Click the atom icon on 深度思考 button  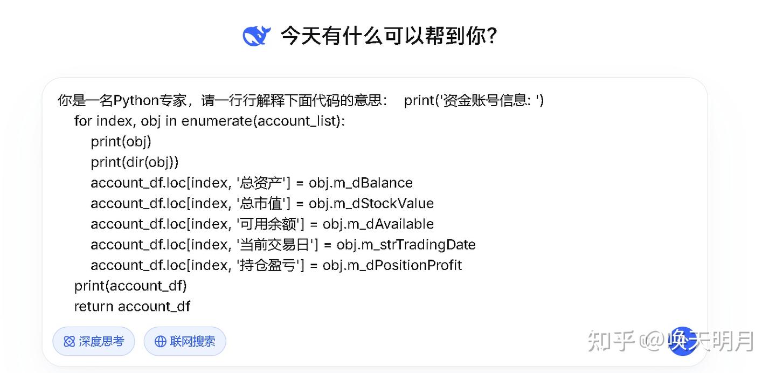coord(69,341)
